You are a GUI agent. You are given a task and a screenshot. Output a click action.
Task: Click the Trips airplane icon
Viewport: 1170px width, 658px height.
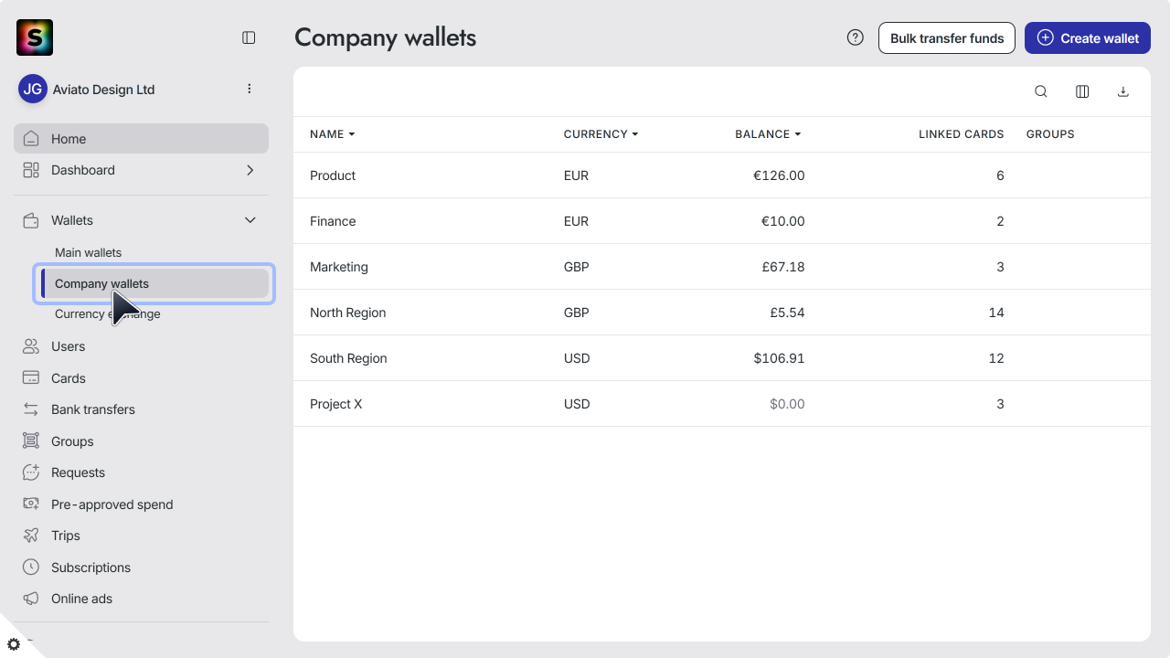(x=31, y=536)
